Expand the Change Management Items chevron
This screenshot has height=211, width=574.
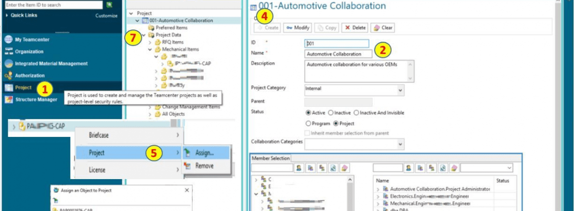[150, 107]
